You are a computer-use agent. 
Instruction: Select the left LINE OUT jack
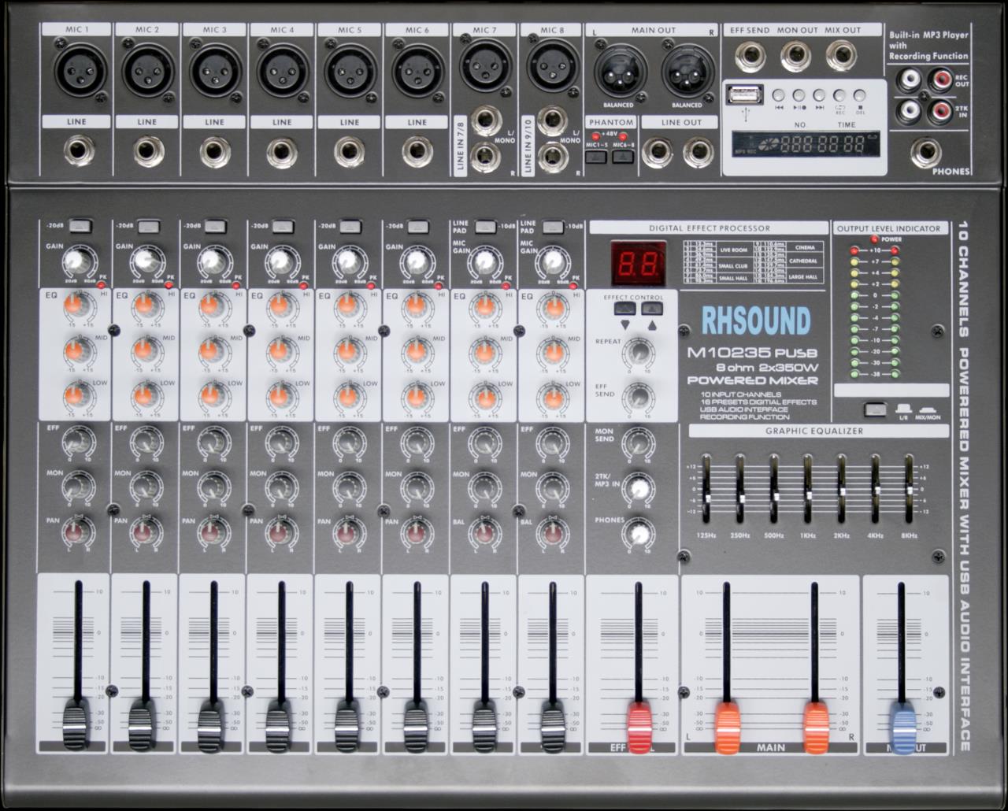[x=657, y=152]
